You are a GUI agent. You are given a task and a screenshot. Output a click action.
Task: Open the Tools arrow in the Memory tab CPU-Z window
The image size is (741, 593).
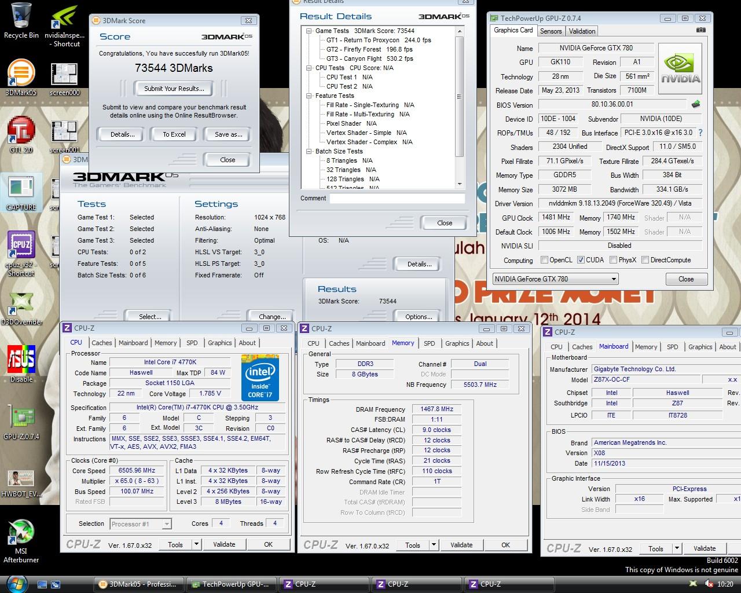[x=434, y=545]
